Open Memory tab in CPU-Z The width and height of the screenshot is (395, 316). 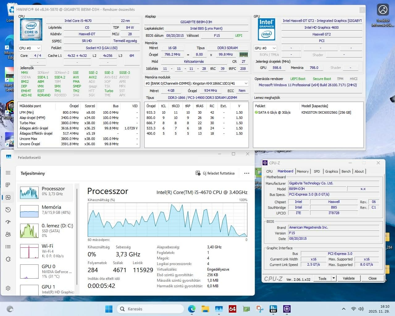tap(303, 171)
